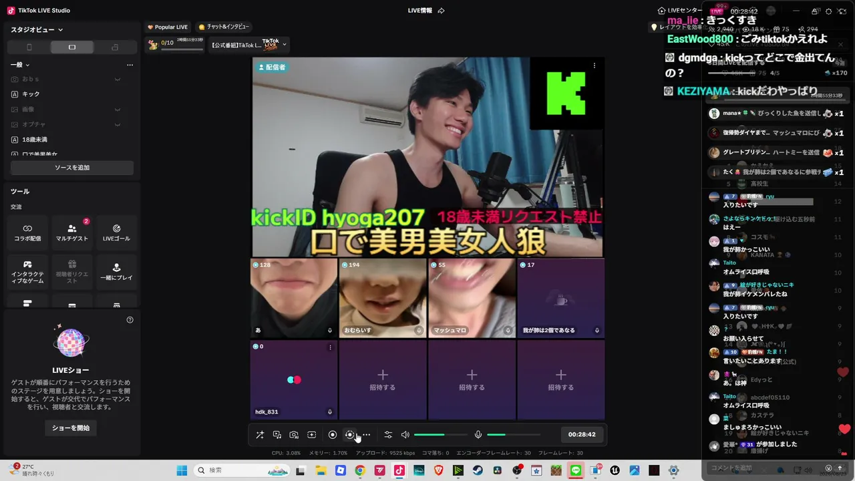Expand the スタジオビュー dropdown
This screenshot has height=481, width=855.
(37, 29)
